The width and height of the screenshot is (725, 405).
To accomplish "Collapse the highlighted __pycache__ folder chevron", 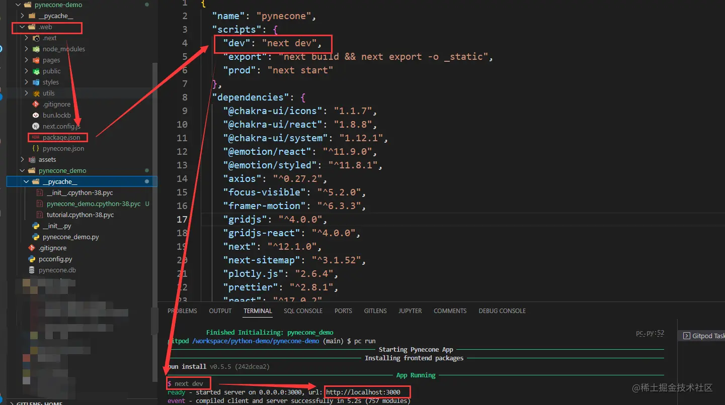I will click(26, 182).
